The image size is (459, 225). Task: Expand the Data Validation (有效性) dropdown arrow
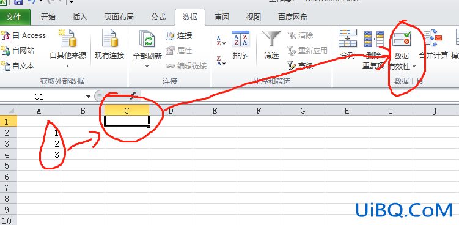tap(414, 67)
